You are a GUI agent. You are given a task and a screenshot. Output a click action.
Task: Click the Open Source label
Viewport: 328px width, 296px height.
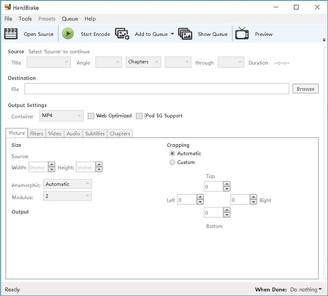point(38,34)
